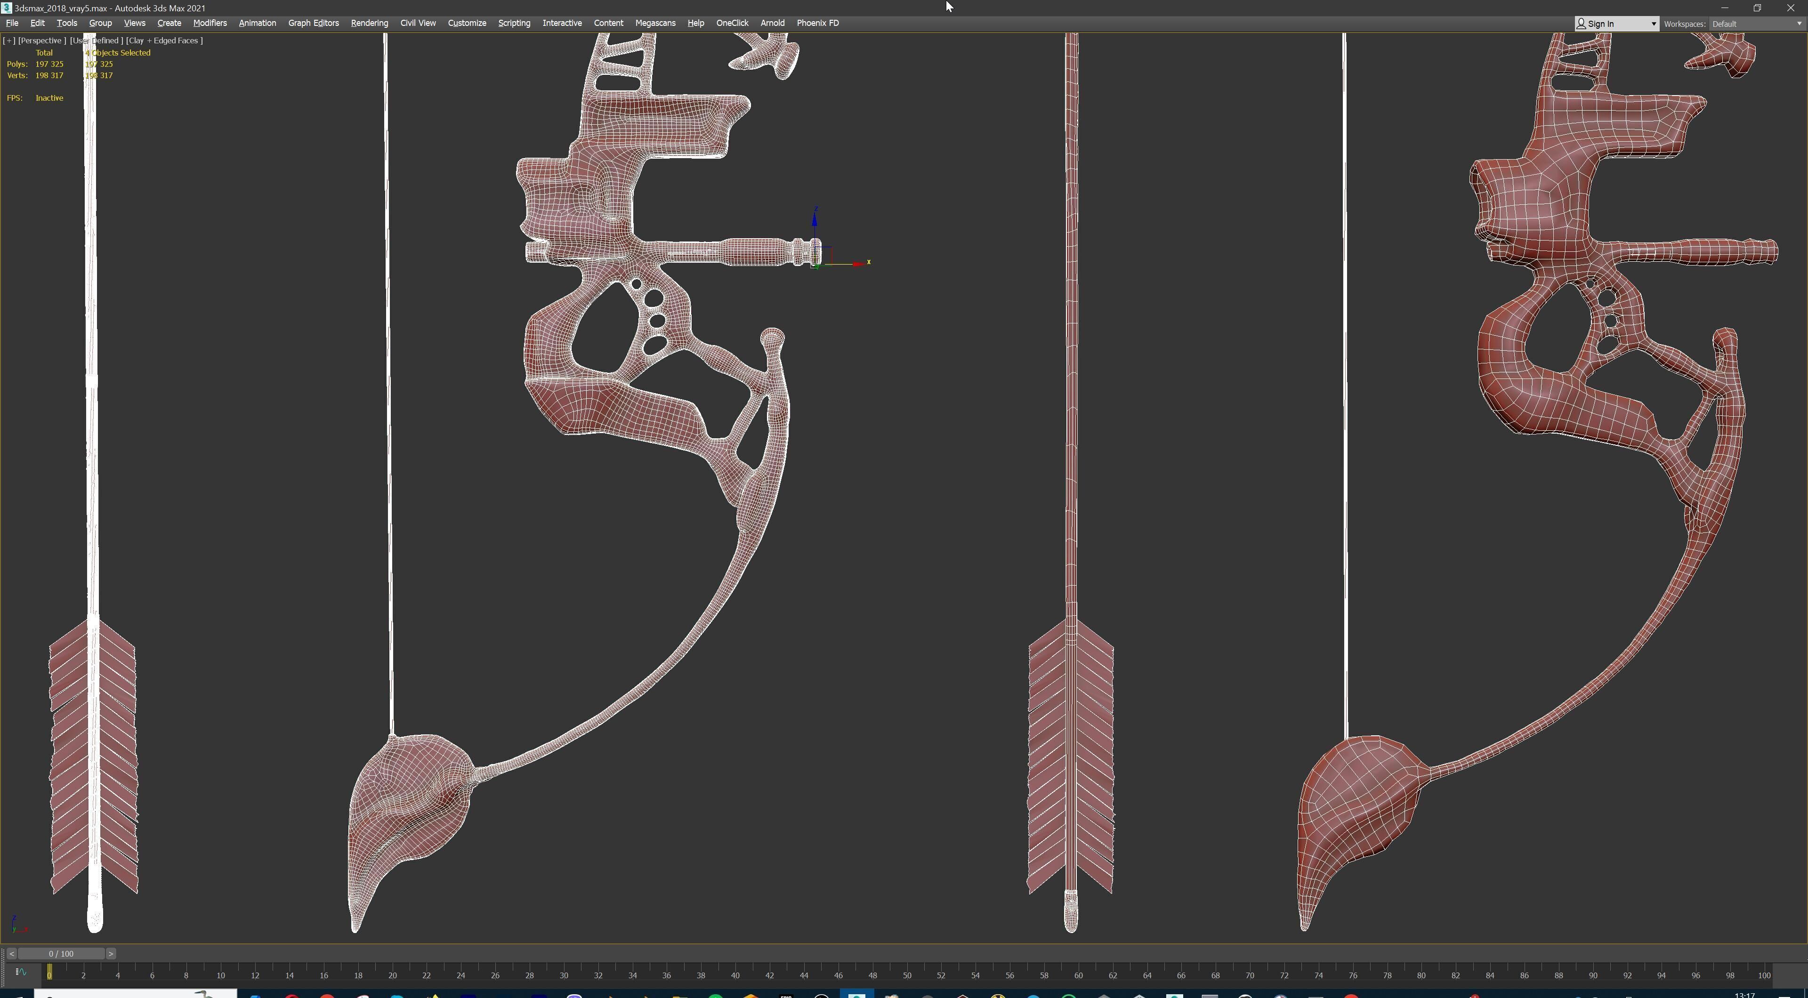Open the mini curve editor icon
Image resolution: width=1808 pixels, height=998 pixels.
pos(20,972)
